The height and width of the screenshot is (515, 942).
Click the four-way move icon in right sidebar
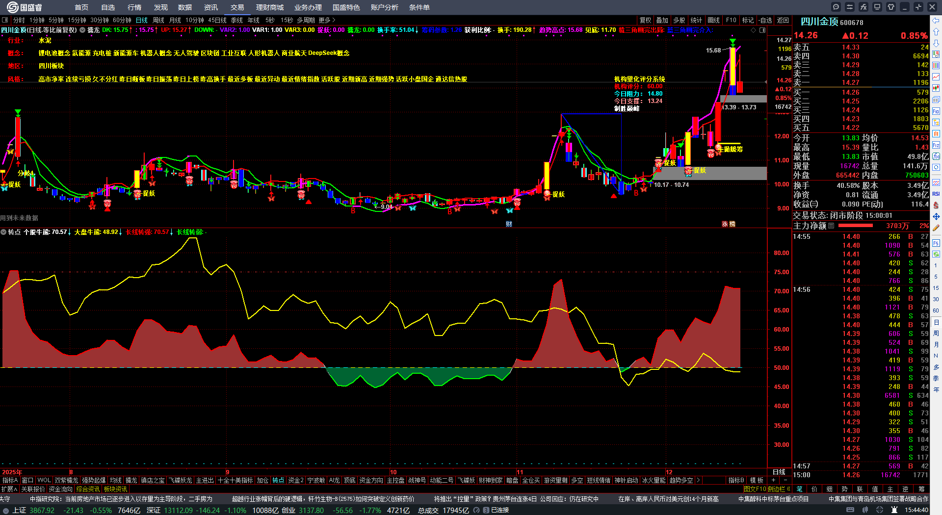(x=936, y=216)
